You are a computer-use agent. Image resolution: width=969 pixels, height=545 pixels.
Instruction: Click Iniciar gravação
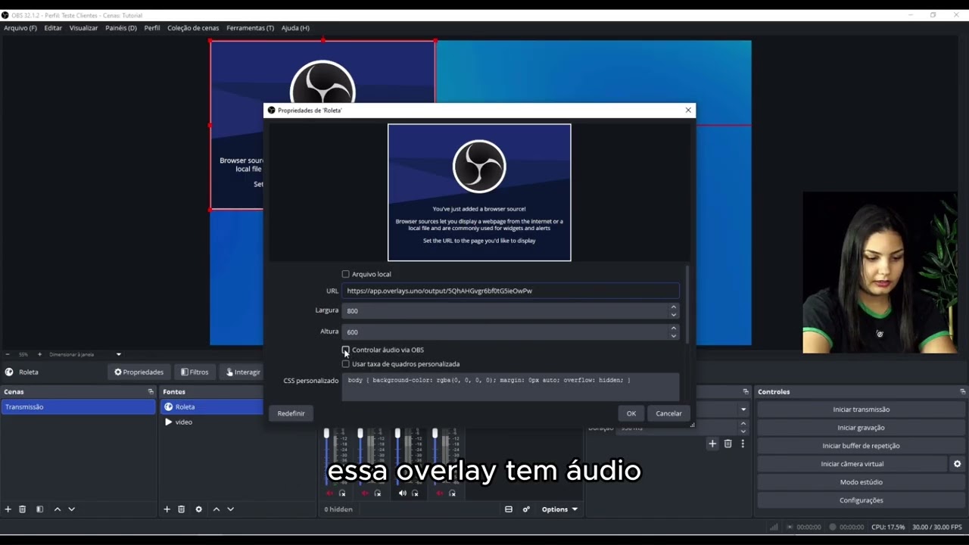click(x=861, y=428)
